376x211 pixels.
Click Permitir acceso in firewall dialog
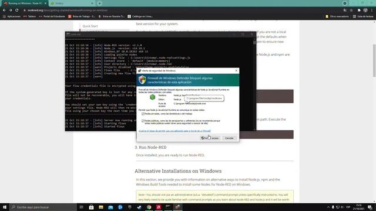210,138
